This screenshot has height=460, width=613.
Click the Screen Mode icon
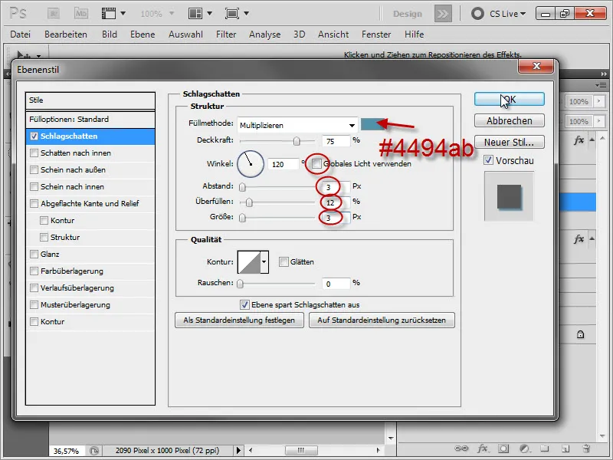pos(232,14)
